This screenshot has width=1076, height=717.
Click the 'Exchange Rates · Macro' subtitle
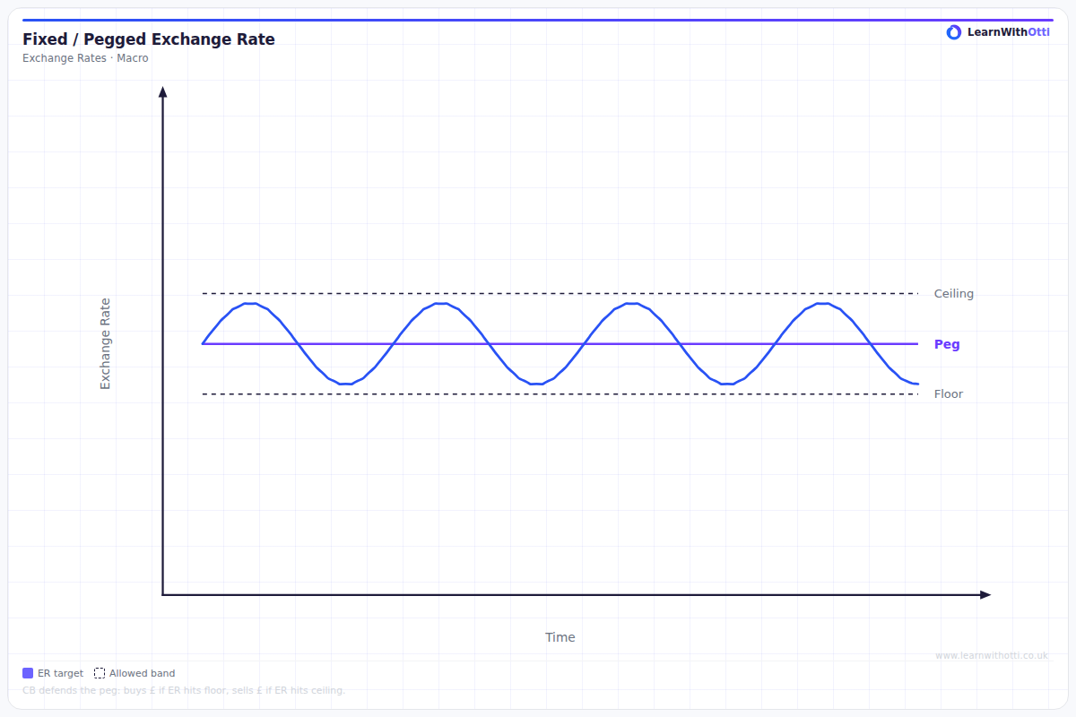(x=85, y=58)
